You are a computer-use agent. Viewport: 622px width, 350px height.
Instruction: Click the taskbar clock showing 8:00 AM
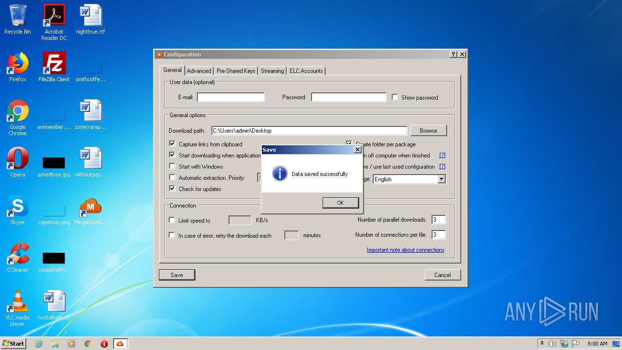[597, 344]
